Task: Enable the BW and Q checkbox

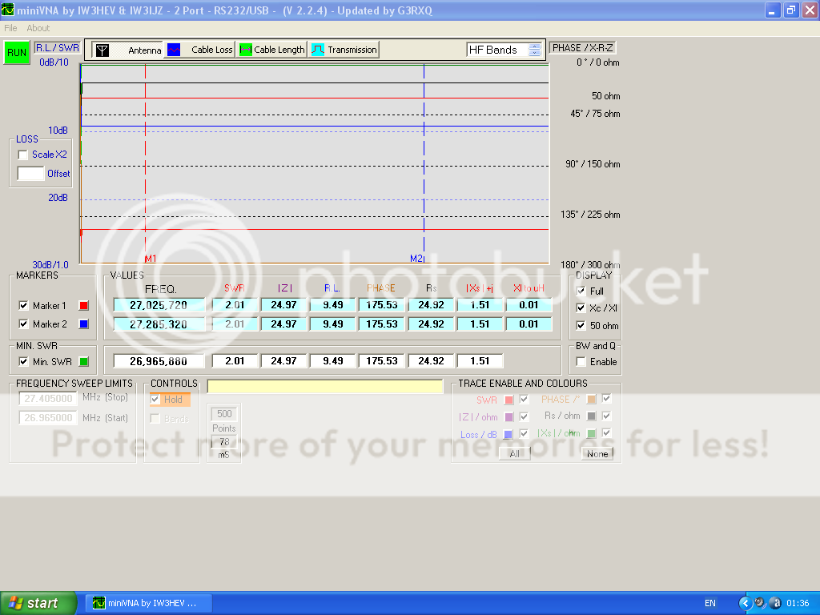Action: pyautogui.click(x=581, y=362)
